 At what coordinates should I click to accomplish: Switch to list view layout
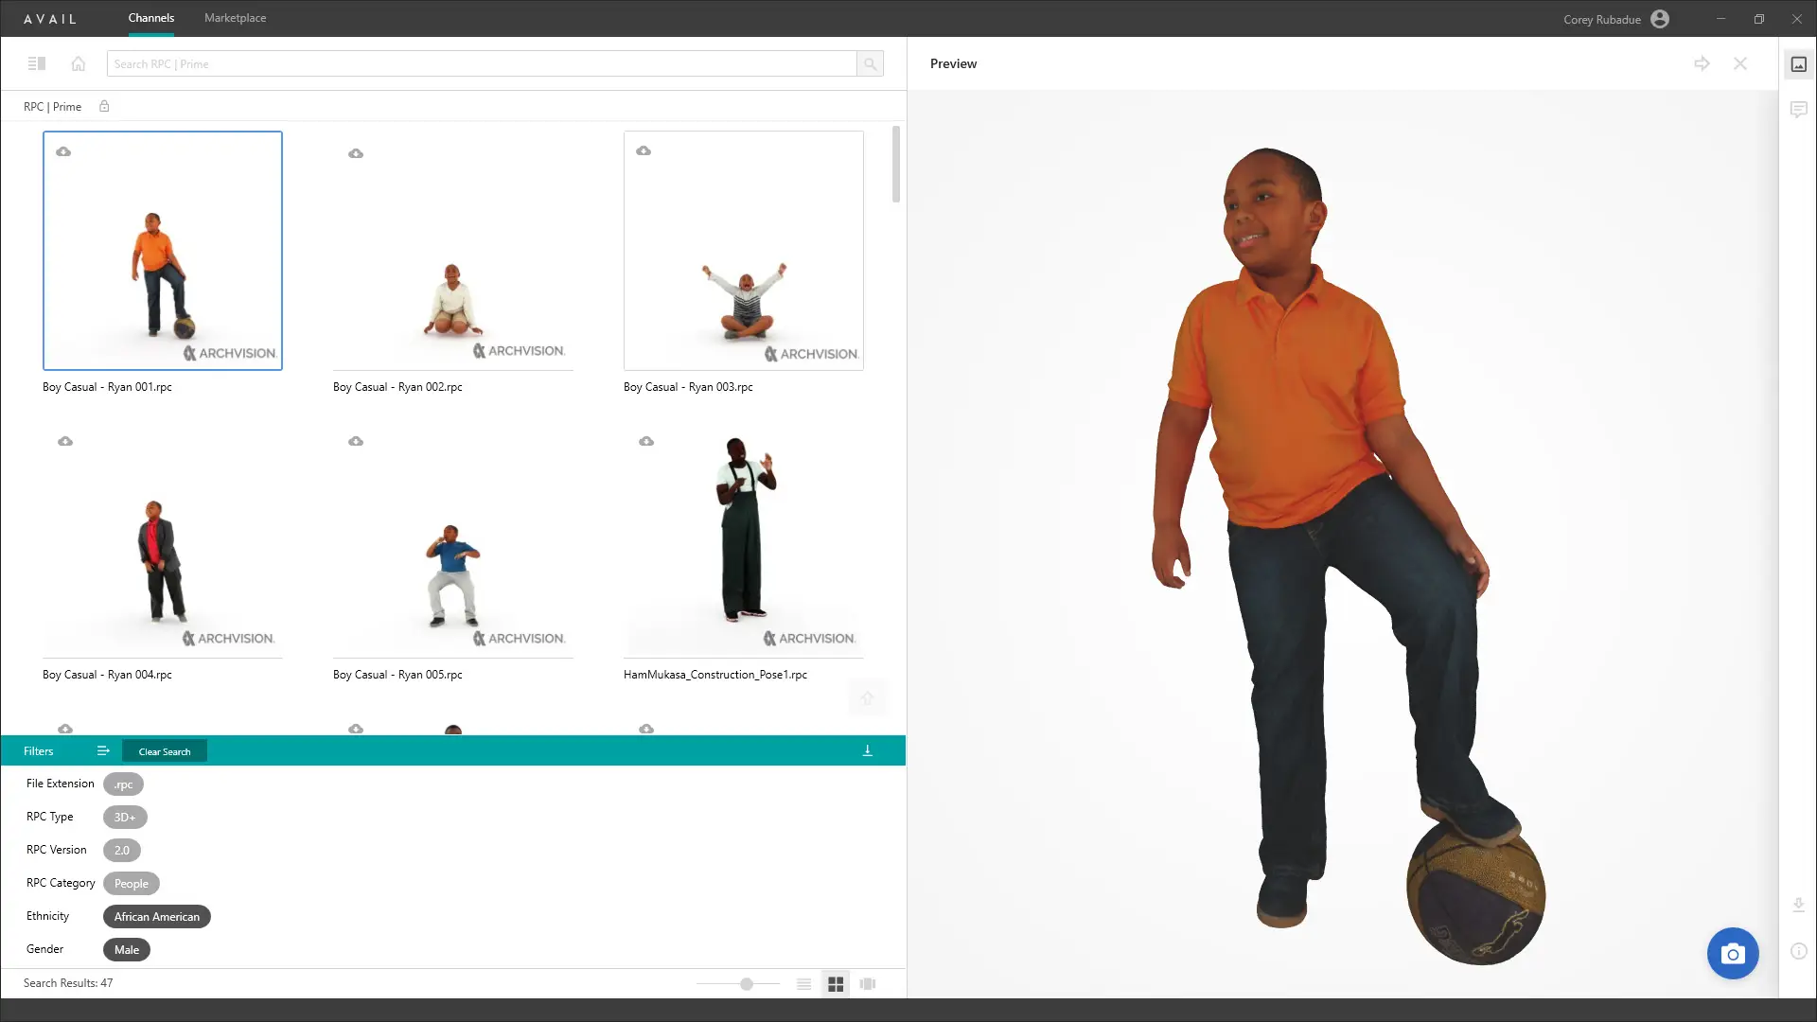[803, 984]
